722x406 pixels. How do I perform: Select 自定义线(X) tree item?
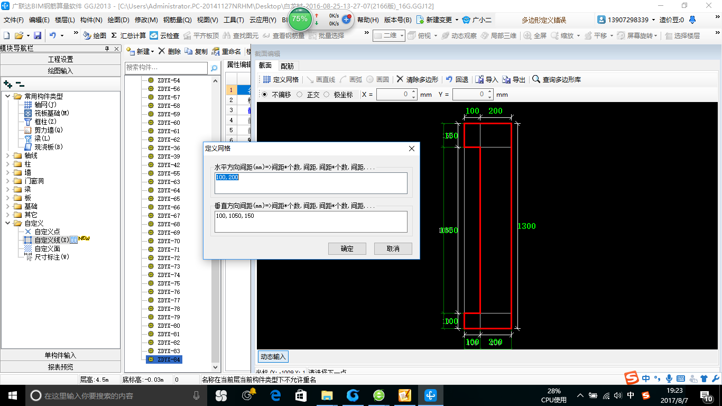(51, 240)
